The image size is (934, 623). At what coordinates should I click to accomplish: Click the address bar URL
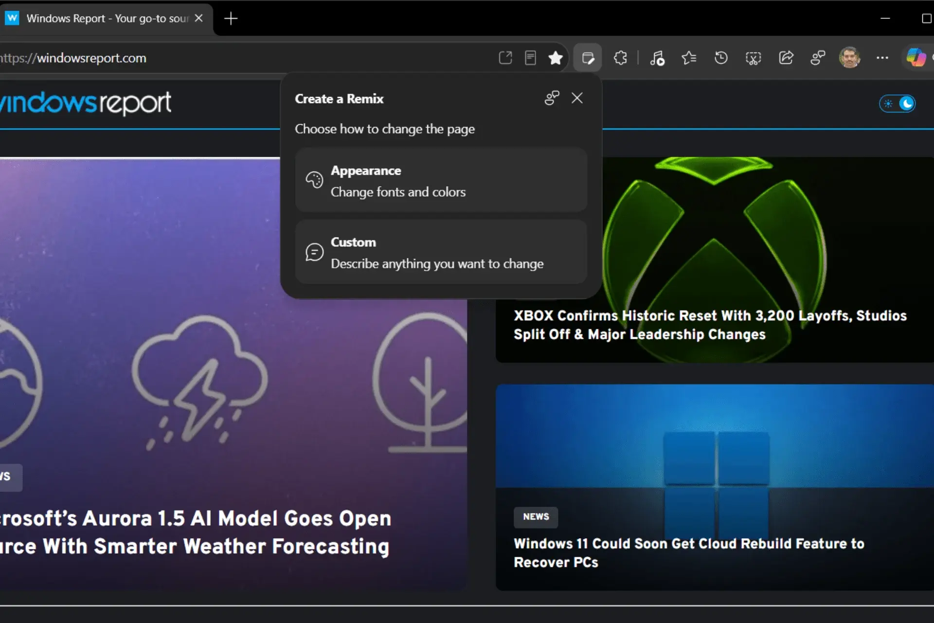73,58
